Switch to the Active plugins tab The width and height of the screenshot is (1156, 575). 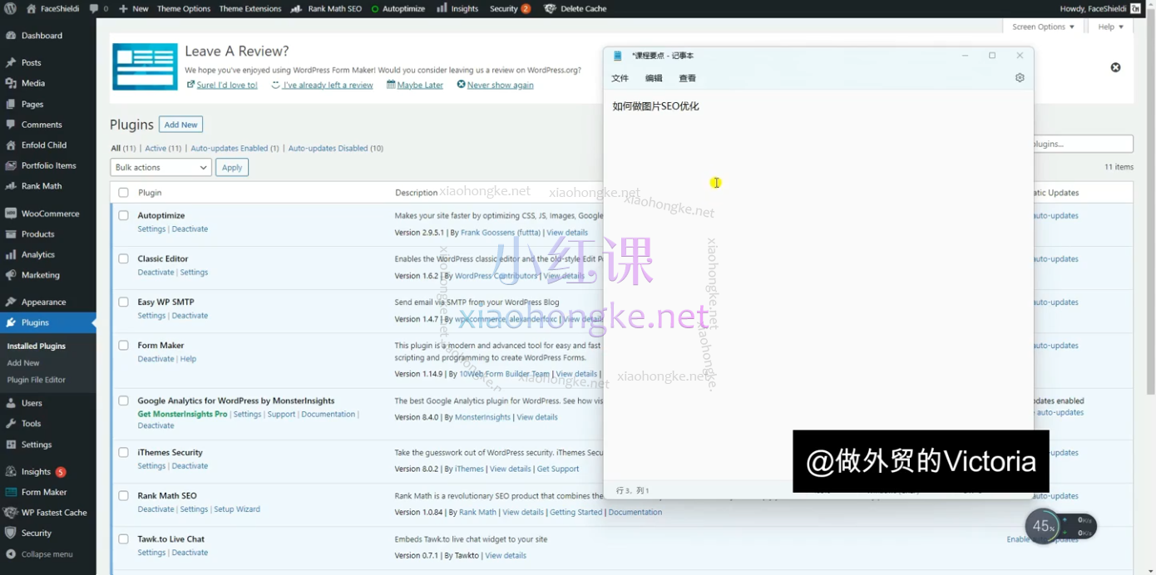[157, 148]
